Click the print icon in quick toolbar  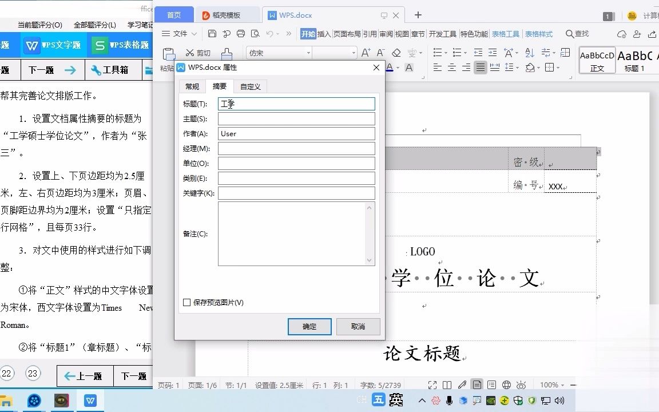[241, 34]
